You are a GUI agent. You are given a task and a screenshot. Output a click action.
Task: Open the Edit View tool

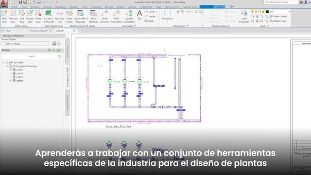tap(22, 17)
